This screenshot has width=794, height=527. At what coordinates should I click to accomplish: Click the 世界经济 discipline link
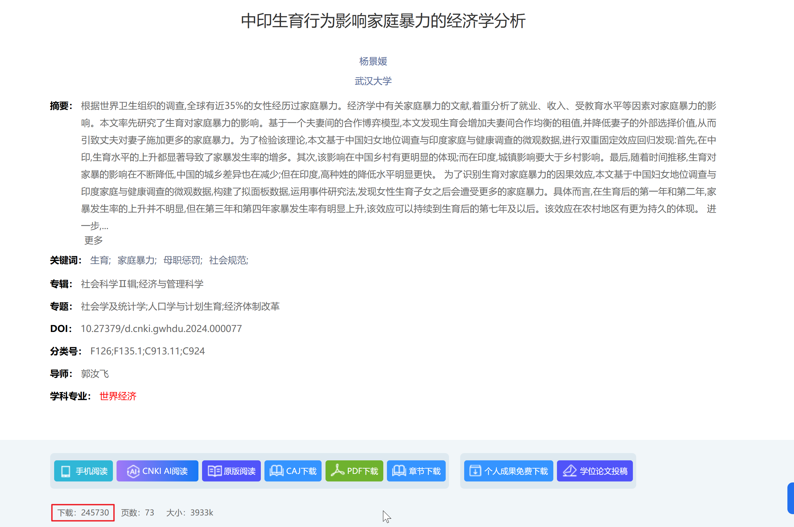click(x=118, y=396)
